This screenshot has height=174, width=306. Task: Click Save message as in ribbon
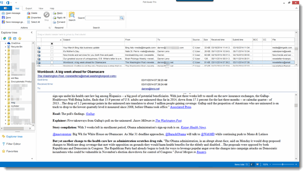[13, 22]
